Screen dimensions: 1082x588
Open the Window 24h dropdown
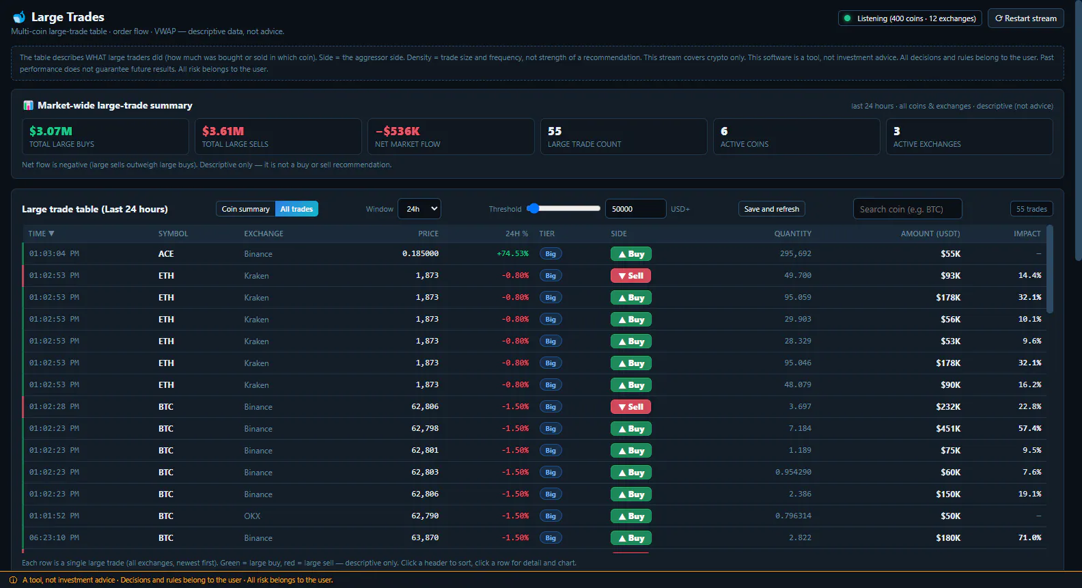coord(419,209)
